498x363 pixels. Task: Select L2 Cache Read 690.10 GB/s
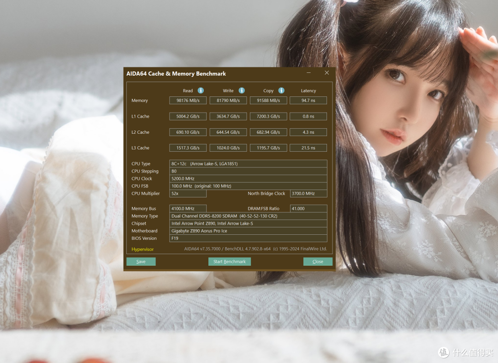[188, 132]
